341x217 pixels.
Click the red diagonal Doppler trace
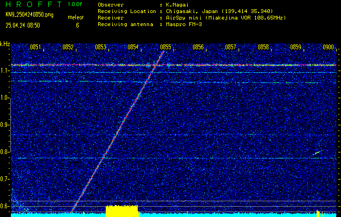tap(118, 132)
